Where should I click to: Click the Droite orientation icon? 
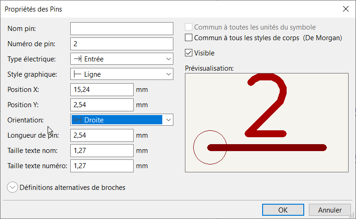tap(78, 120)
